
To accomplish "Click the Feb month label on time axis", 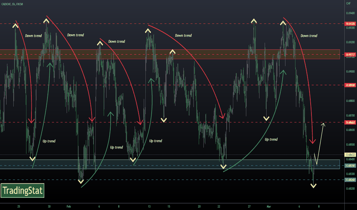I will point(69,207).
